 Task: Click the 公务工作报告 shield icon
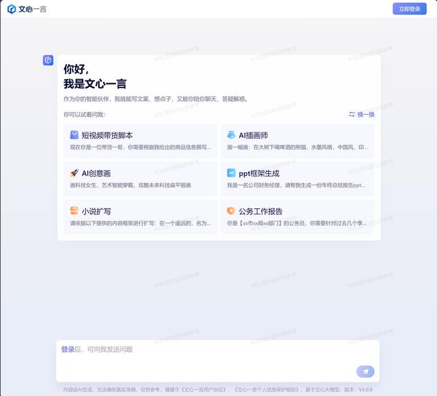tap(231, 211)
